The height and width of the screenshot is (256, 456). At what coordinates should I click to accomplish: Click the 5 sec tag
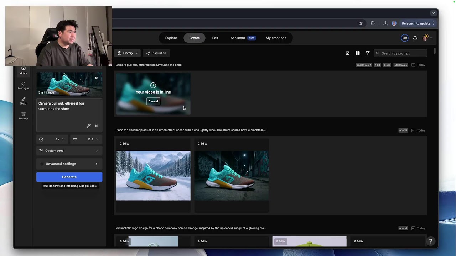coord(387,65)
